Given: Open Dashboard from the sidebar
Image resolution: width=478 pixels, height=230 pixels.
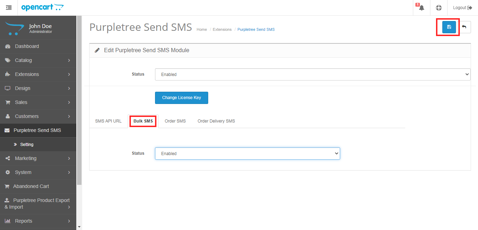Looking at the screenshot, I should (27, 46).
